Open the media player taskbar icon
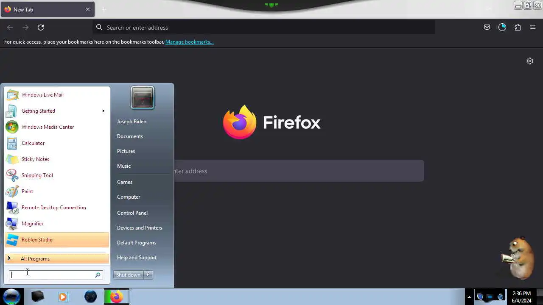Image resolution: width=543 pixels, height=305 pixels. click(63, 297)
